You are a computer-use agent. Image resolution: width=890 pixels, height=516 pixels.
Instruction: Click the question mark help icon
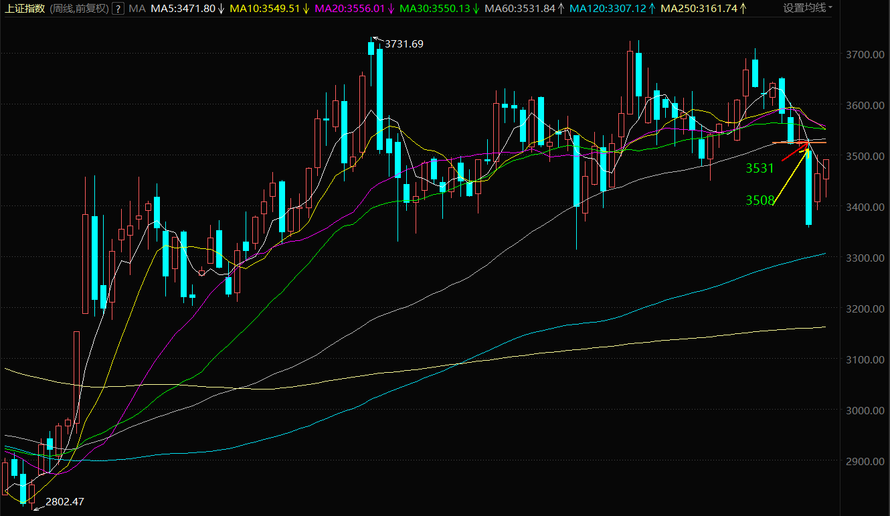[x=118, y=9]
